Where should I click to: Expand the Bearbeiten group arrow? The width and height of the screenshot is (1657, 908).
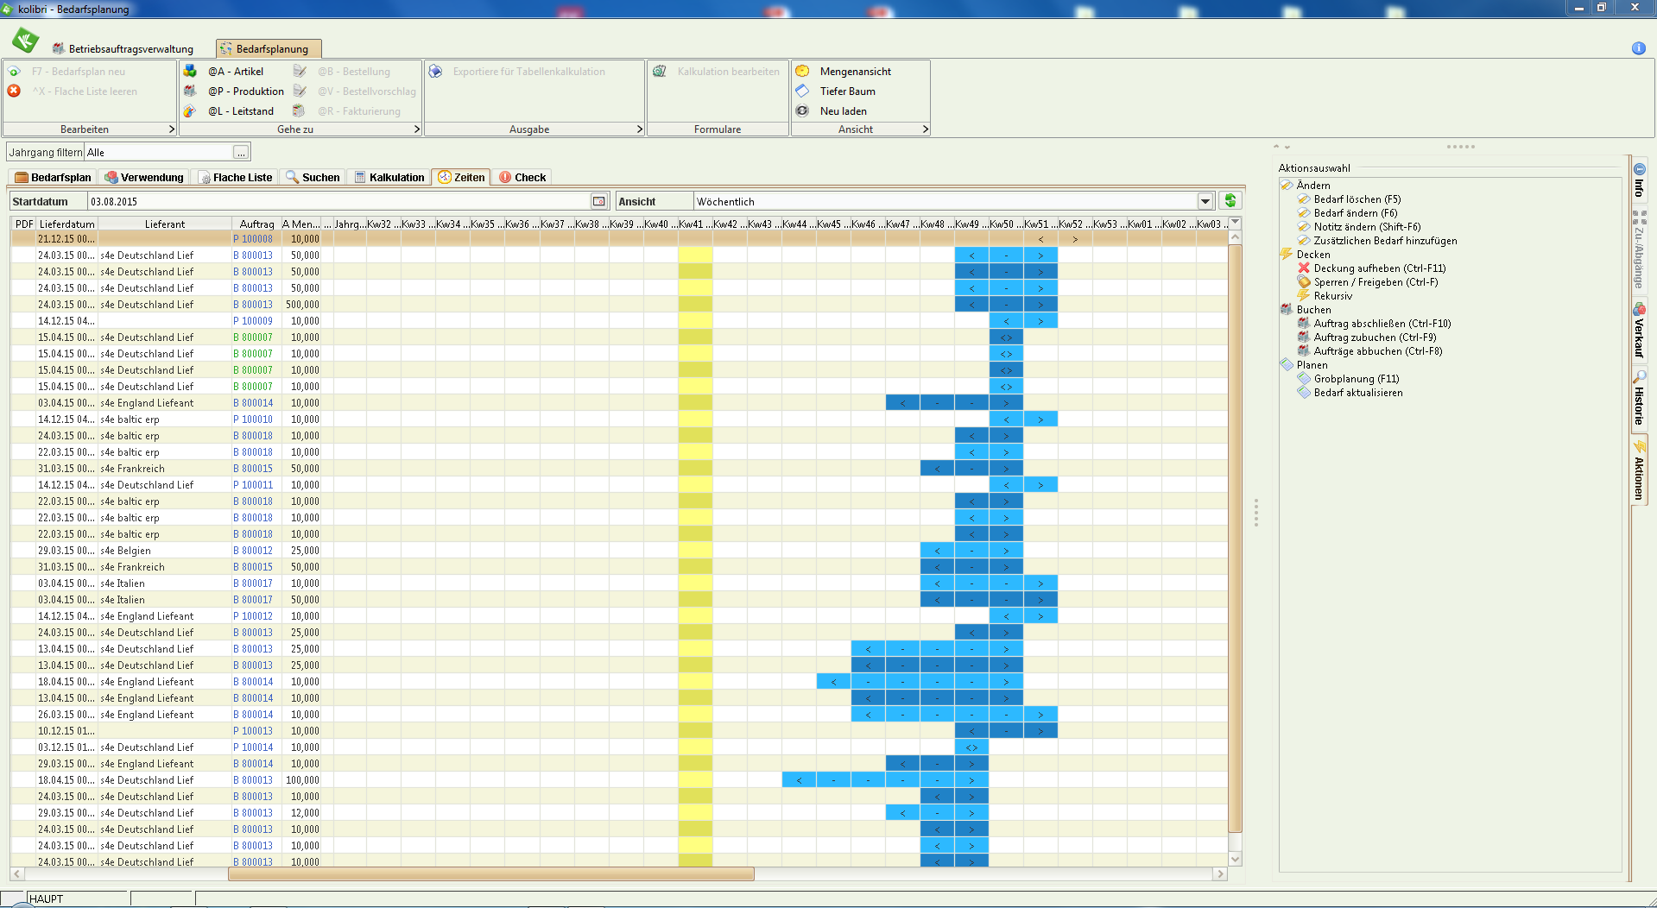(x=171, y=129)
